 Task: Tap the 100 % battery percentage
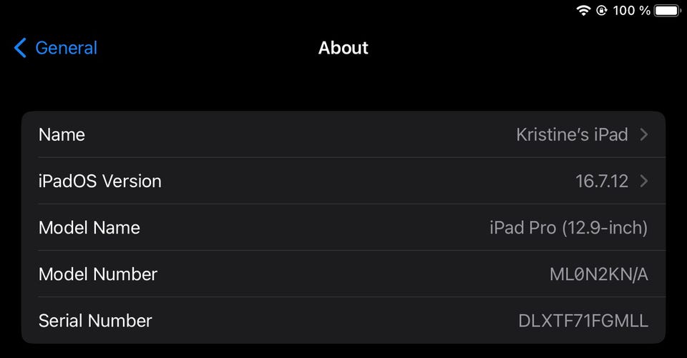tap(632, 11)
